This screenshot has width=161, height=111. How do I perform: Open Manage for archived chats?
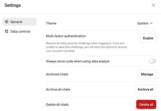(x=147, y=74)
